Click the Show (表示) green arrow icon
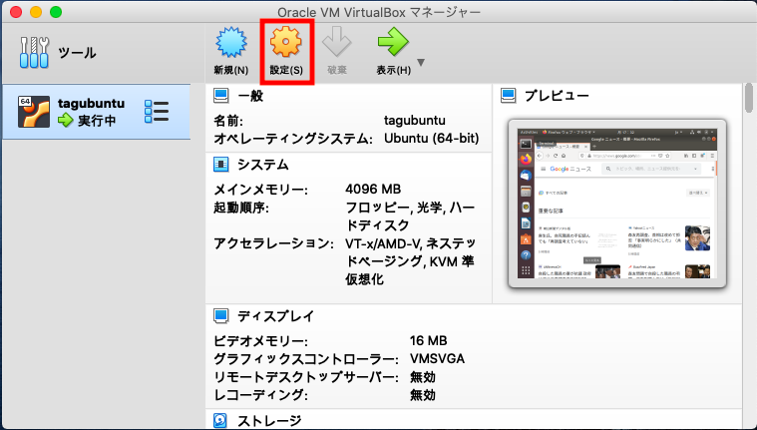This screenshot has height=430, width=757. click(x=393, y=42)
